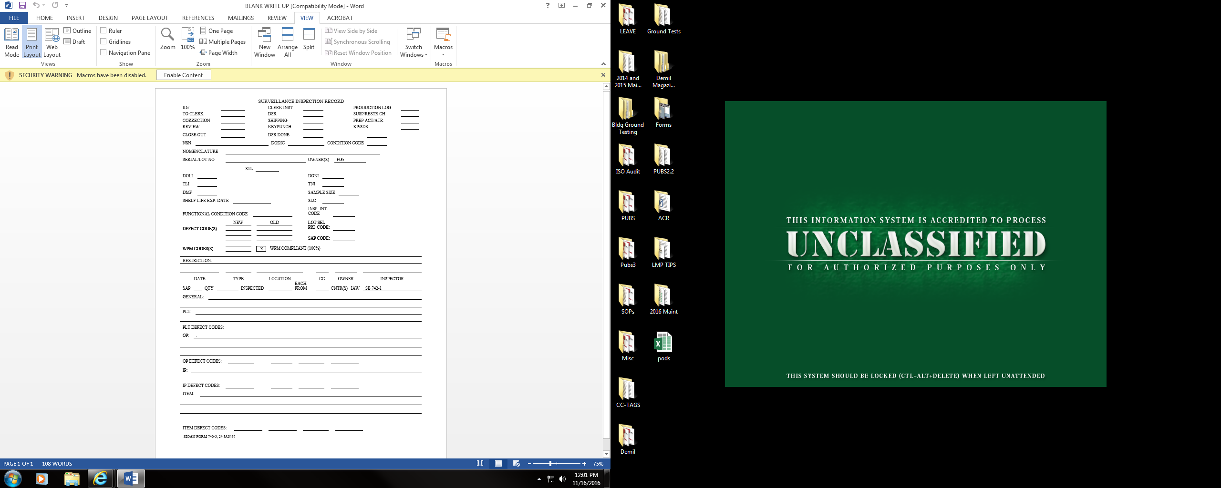Click the zoom slider in status bar

pos(550,464)
